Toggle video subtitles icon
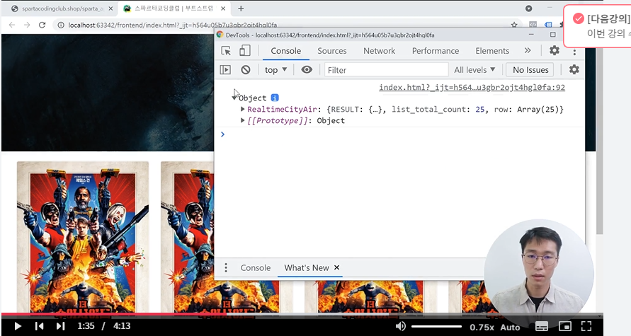631x336 pixels. [x=542, y=326]
